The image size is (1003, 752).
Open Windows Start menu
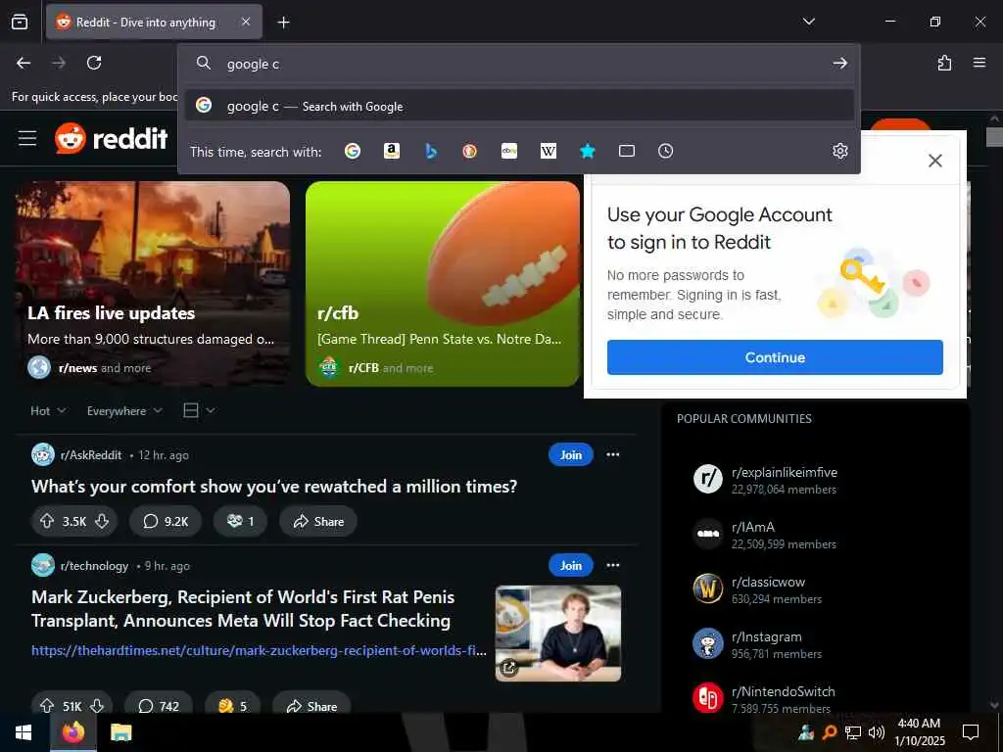(24, 732)
